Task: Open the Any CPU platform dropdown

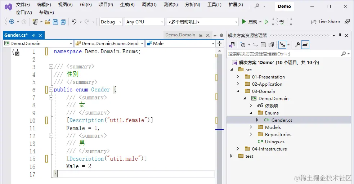Action: coord(144,22)
